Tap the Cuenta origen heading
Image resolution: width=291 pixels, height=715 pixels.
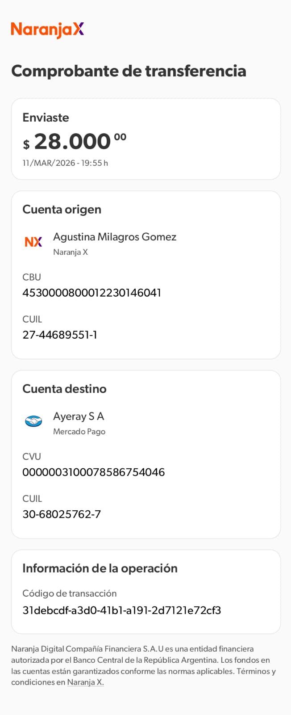click(x=62, y=210)
